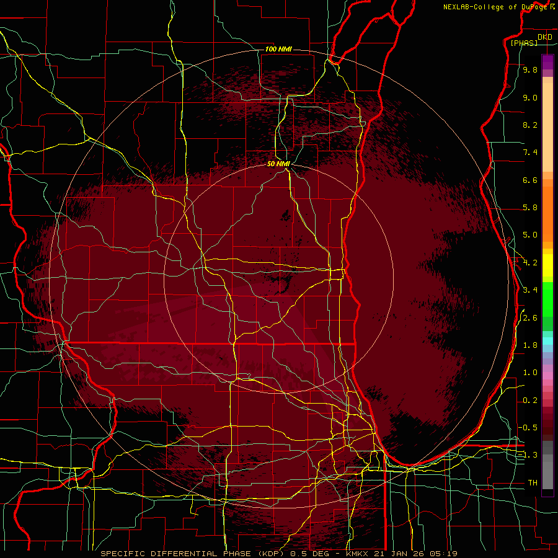The image size is (558, 558).
Task: Click the TH threshold label
Action: coord(533,483)
